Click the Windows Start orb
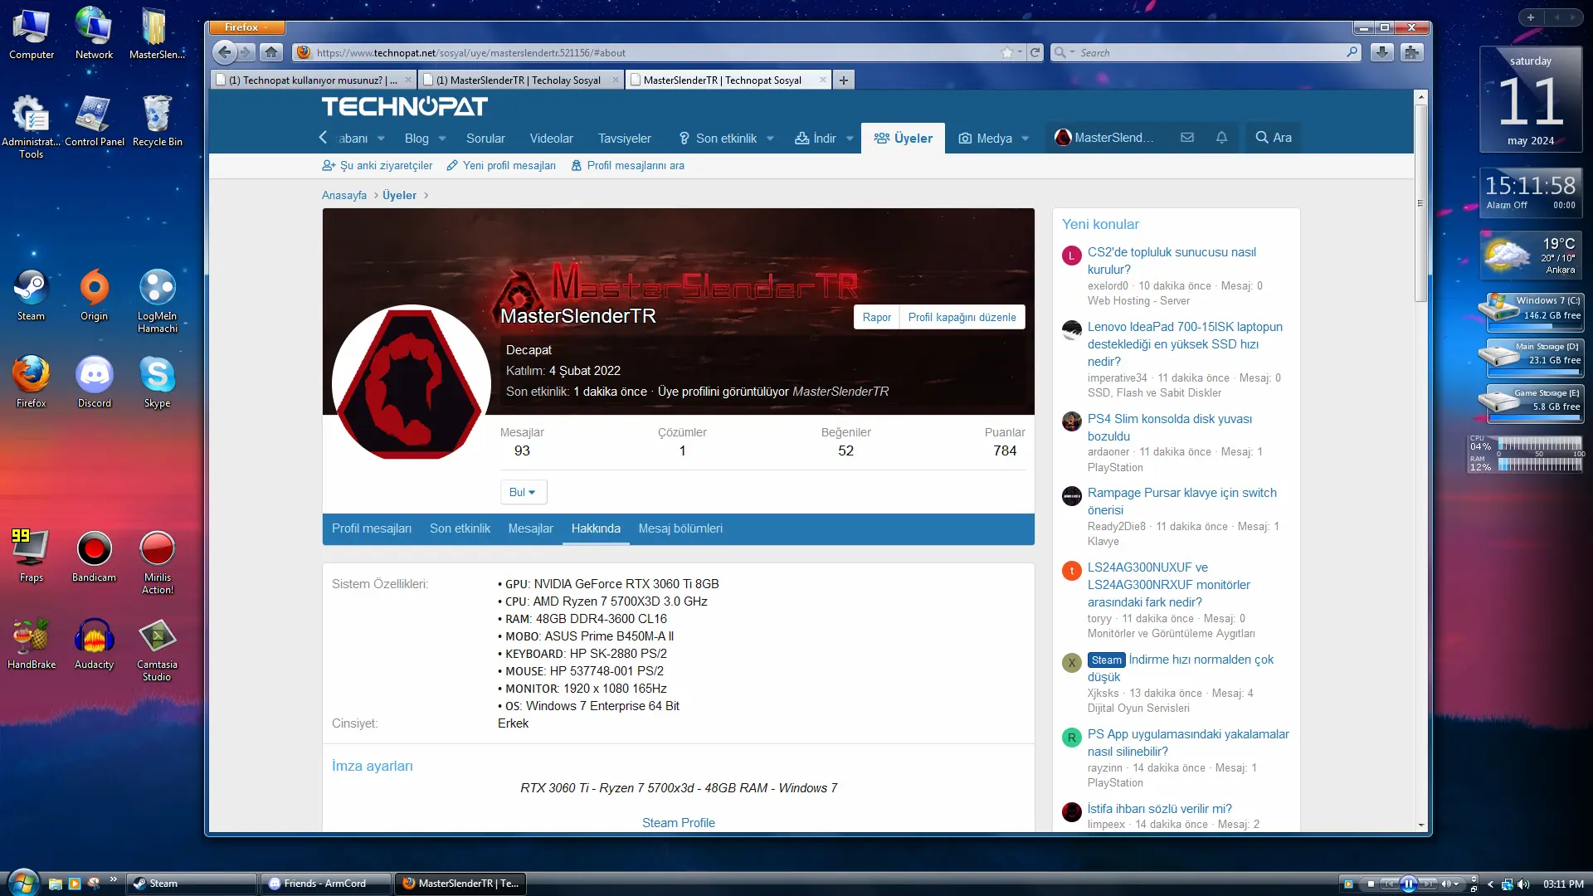The width and height of the screenshot is (1593, 896). (x=22, y=882)
